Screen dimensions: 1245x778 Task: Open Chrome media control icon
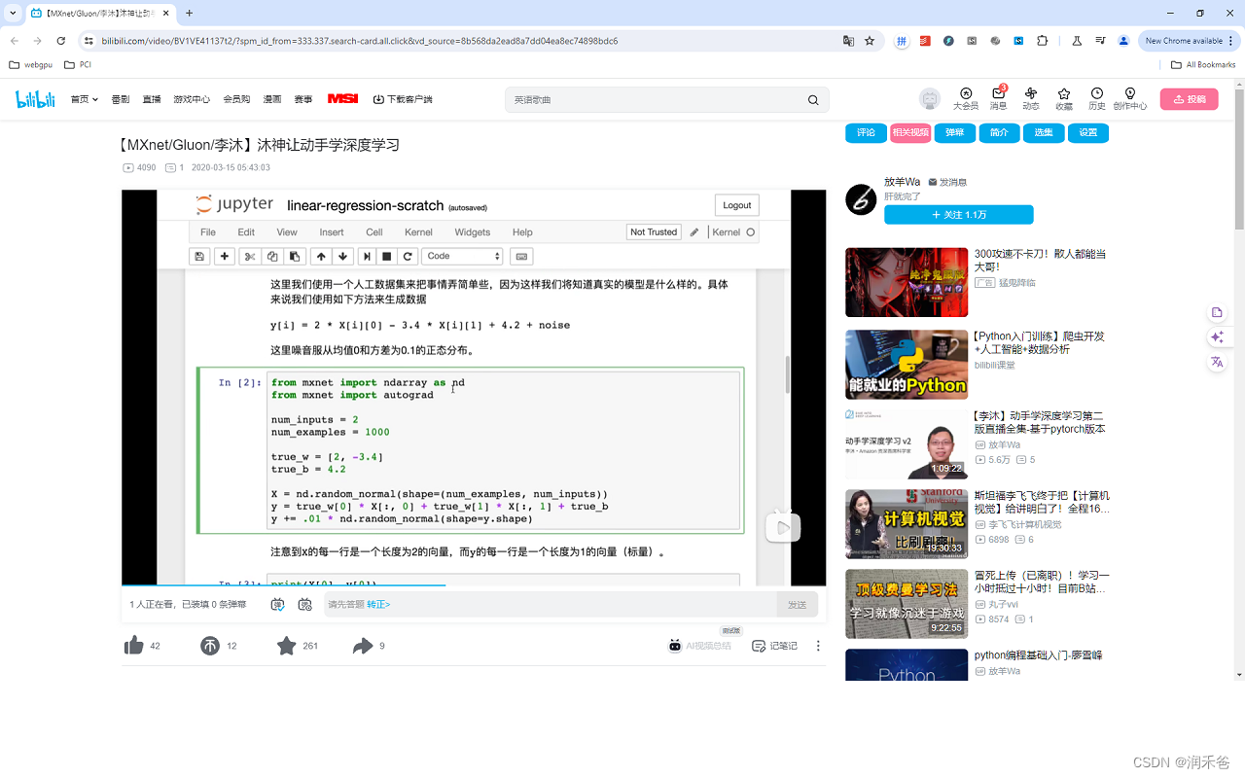[x=1100, y=41]
